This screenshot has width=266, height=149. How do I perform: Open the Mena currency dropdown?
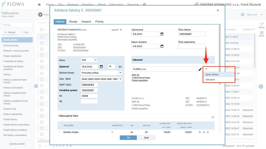click(x=96, y=60)
